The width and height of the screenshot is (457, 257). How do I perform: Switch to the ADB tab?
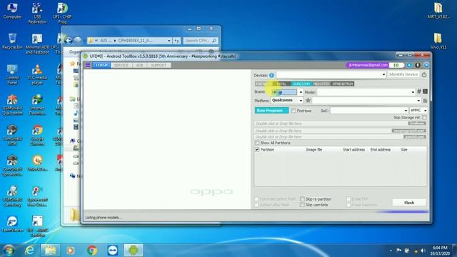point(140,65)
